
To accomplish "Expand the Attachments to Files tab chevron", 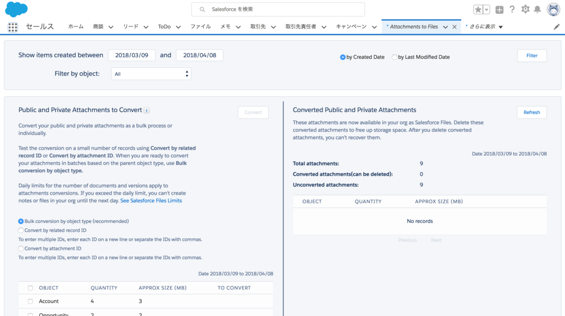I will coord(445,27).
